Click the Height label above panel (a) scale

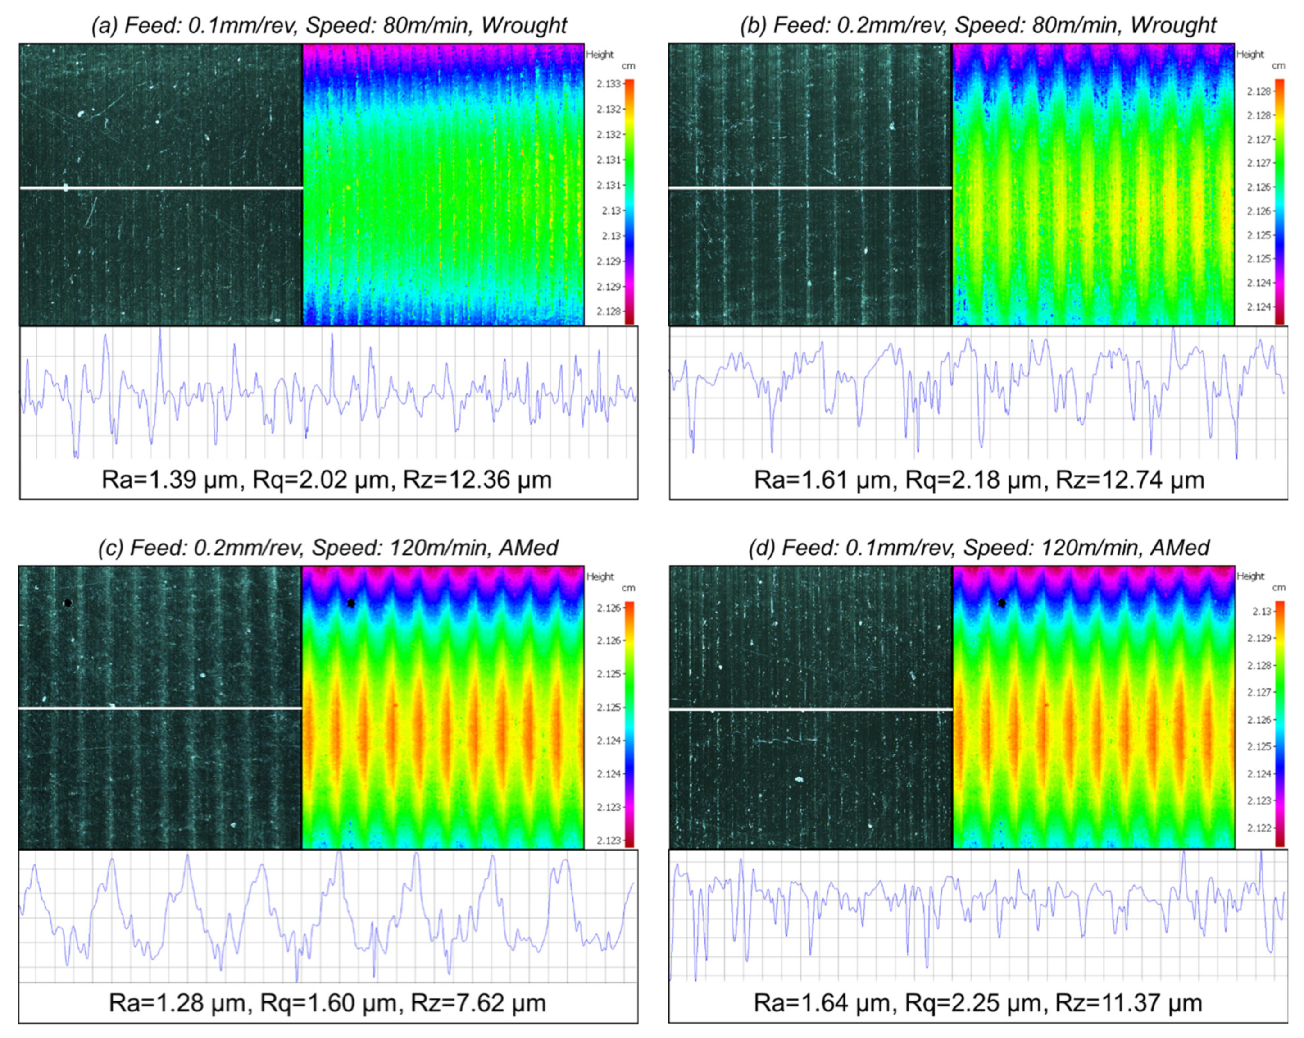point(600,55)
